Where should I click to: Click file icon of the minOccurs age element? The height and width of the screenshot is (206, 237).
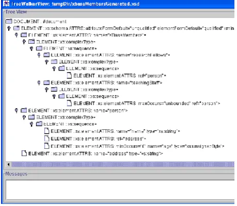click(46, 146)
